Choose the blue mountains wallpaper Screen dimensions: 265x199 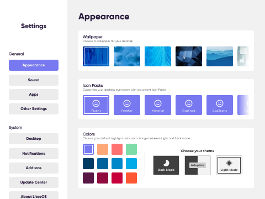click(x=220, y=56)
